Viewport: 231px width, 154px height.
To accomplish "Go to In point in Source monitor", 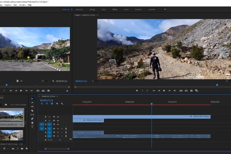I will pos(11,91).
